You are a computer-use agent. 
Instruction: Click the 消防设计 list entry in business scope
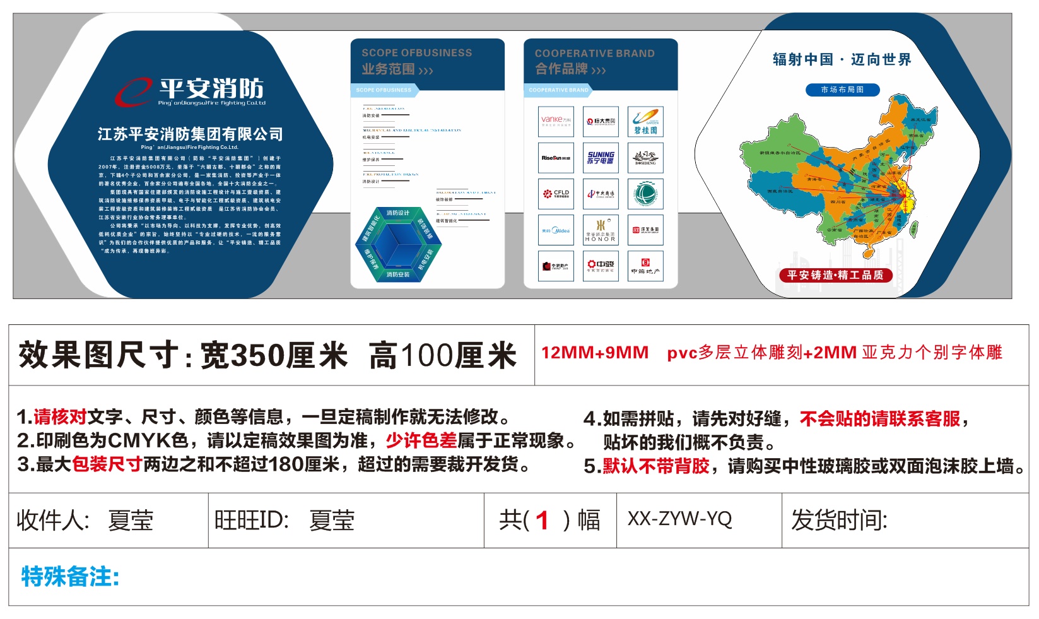tap(371, 181)
